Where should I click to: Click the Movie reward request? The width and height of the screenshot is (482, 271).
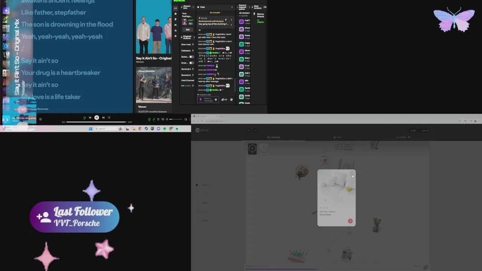[x=244, y=52]
